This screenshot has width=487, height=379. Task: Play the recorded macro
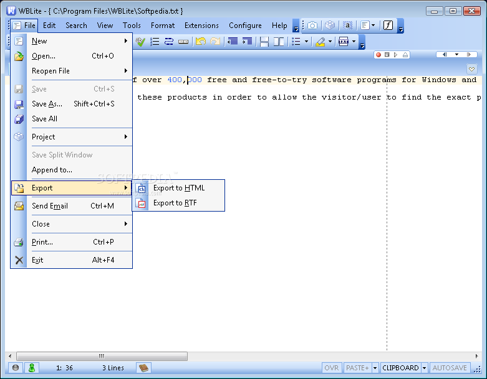pos(396,55)
